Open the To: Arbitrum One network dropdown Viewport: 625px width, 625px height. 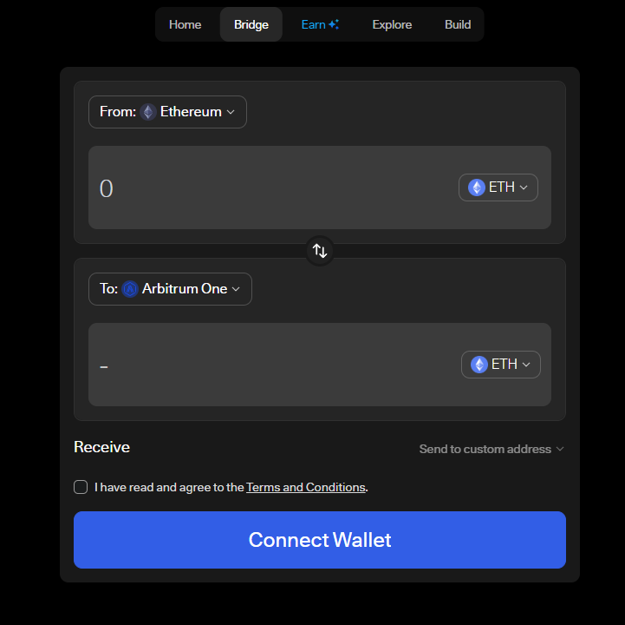170,289
